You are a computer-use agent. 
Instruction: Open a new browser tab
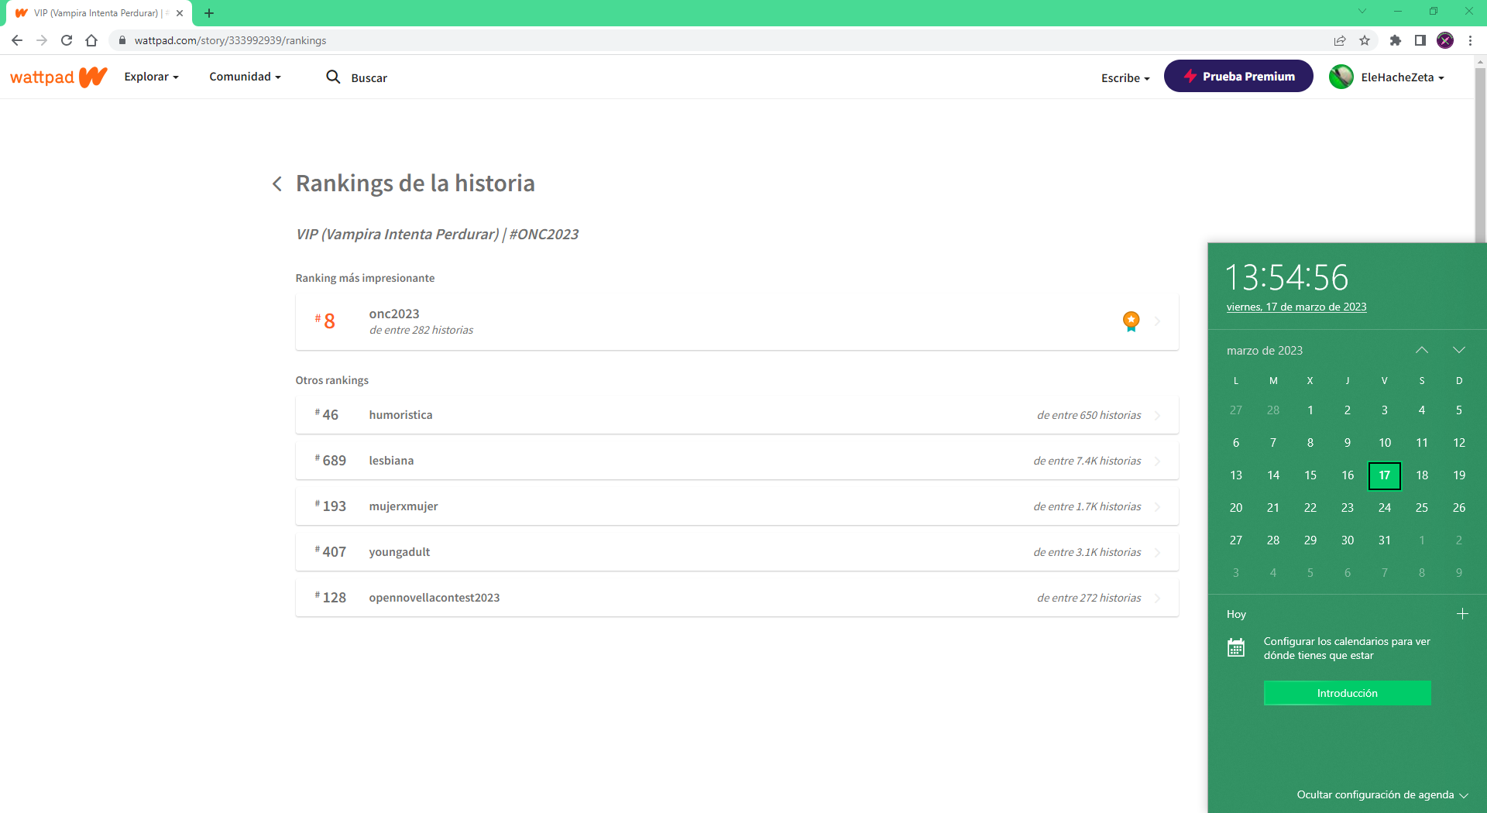[x=209, y=13]
